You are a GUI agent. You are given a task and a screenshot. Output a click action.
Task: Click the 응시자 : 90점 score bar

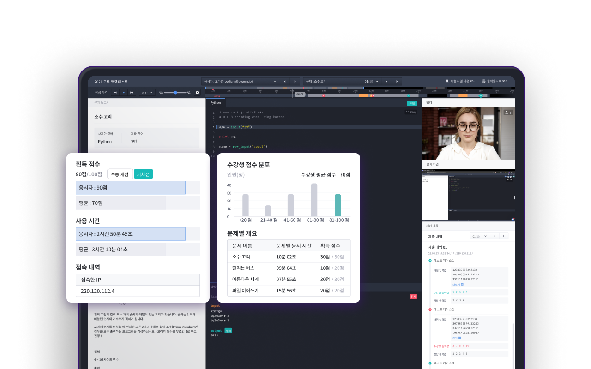[x=131, y=188]
